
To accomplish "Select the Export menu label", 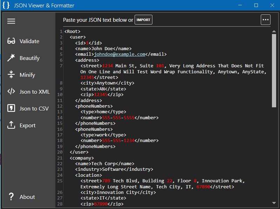I will (x=28, y=125).
